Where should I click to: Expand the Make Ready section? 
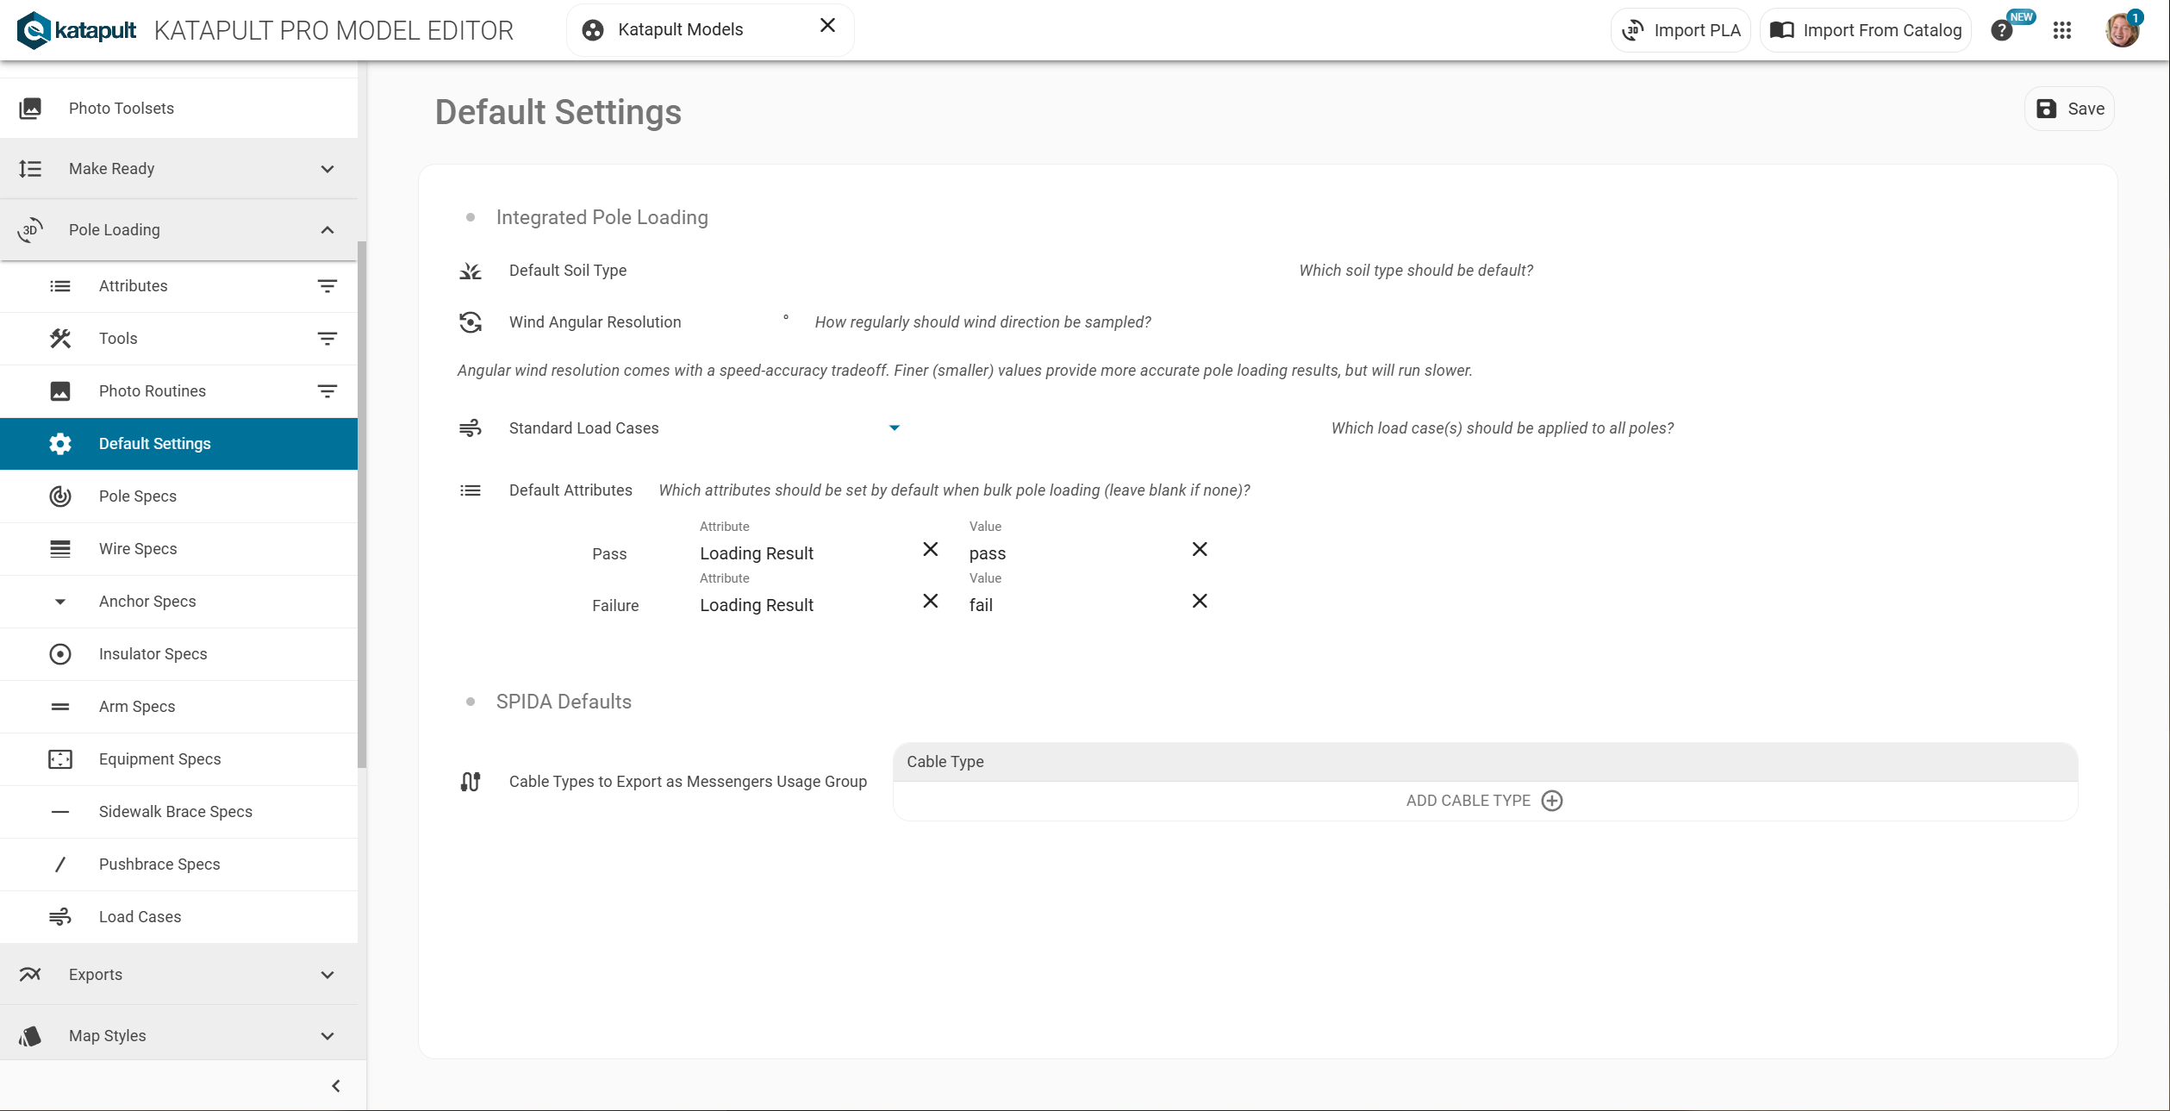click(x=327, y=169)
